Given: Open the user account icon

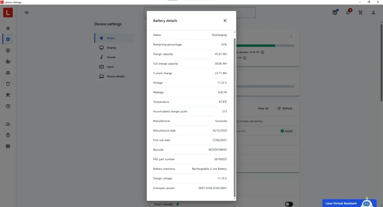Looking at the screenshot, I should pos(373,12).
